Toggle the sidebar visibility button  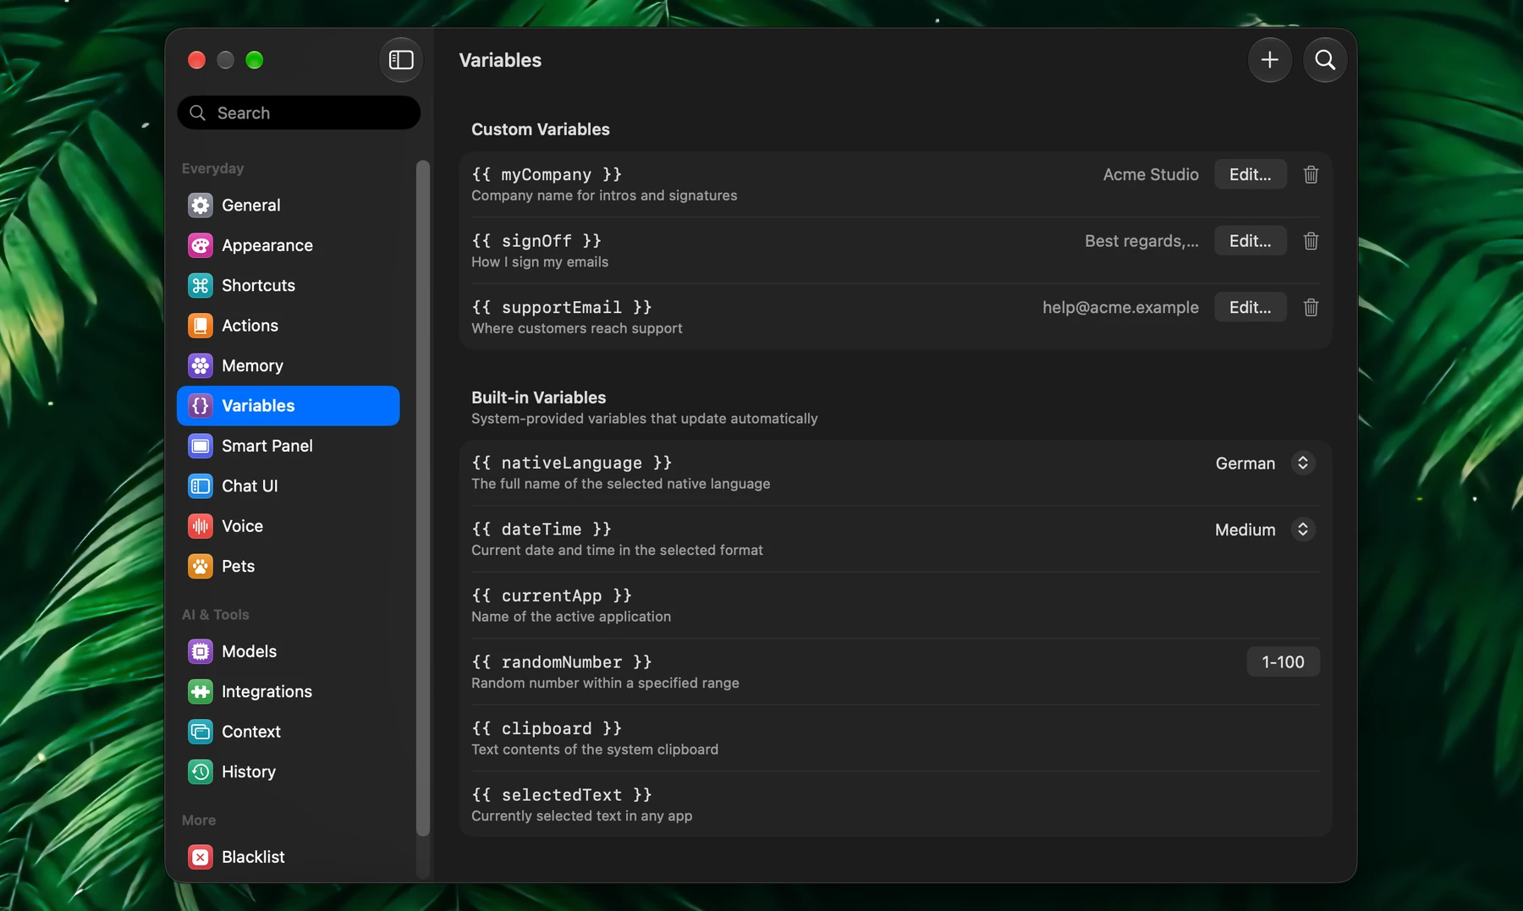401,60
